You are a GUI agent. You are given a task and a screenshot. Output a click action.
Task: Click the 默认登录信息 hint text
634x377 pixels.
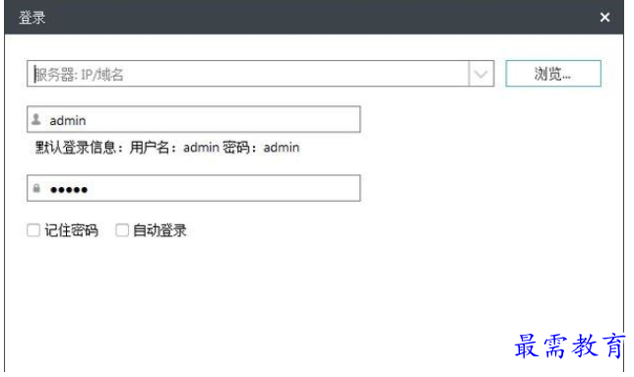(x=167, y=148)
